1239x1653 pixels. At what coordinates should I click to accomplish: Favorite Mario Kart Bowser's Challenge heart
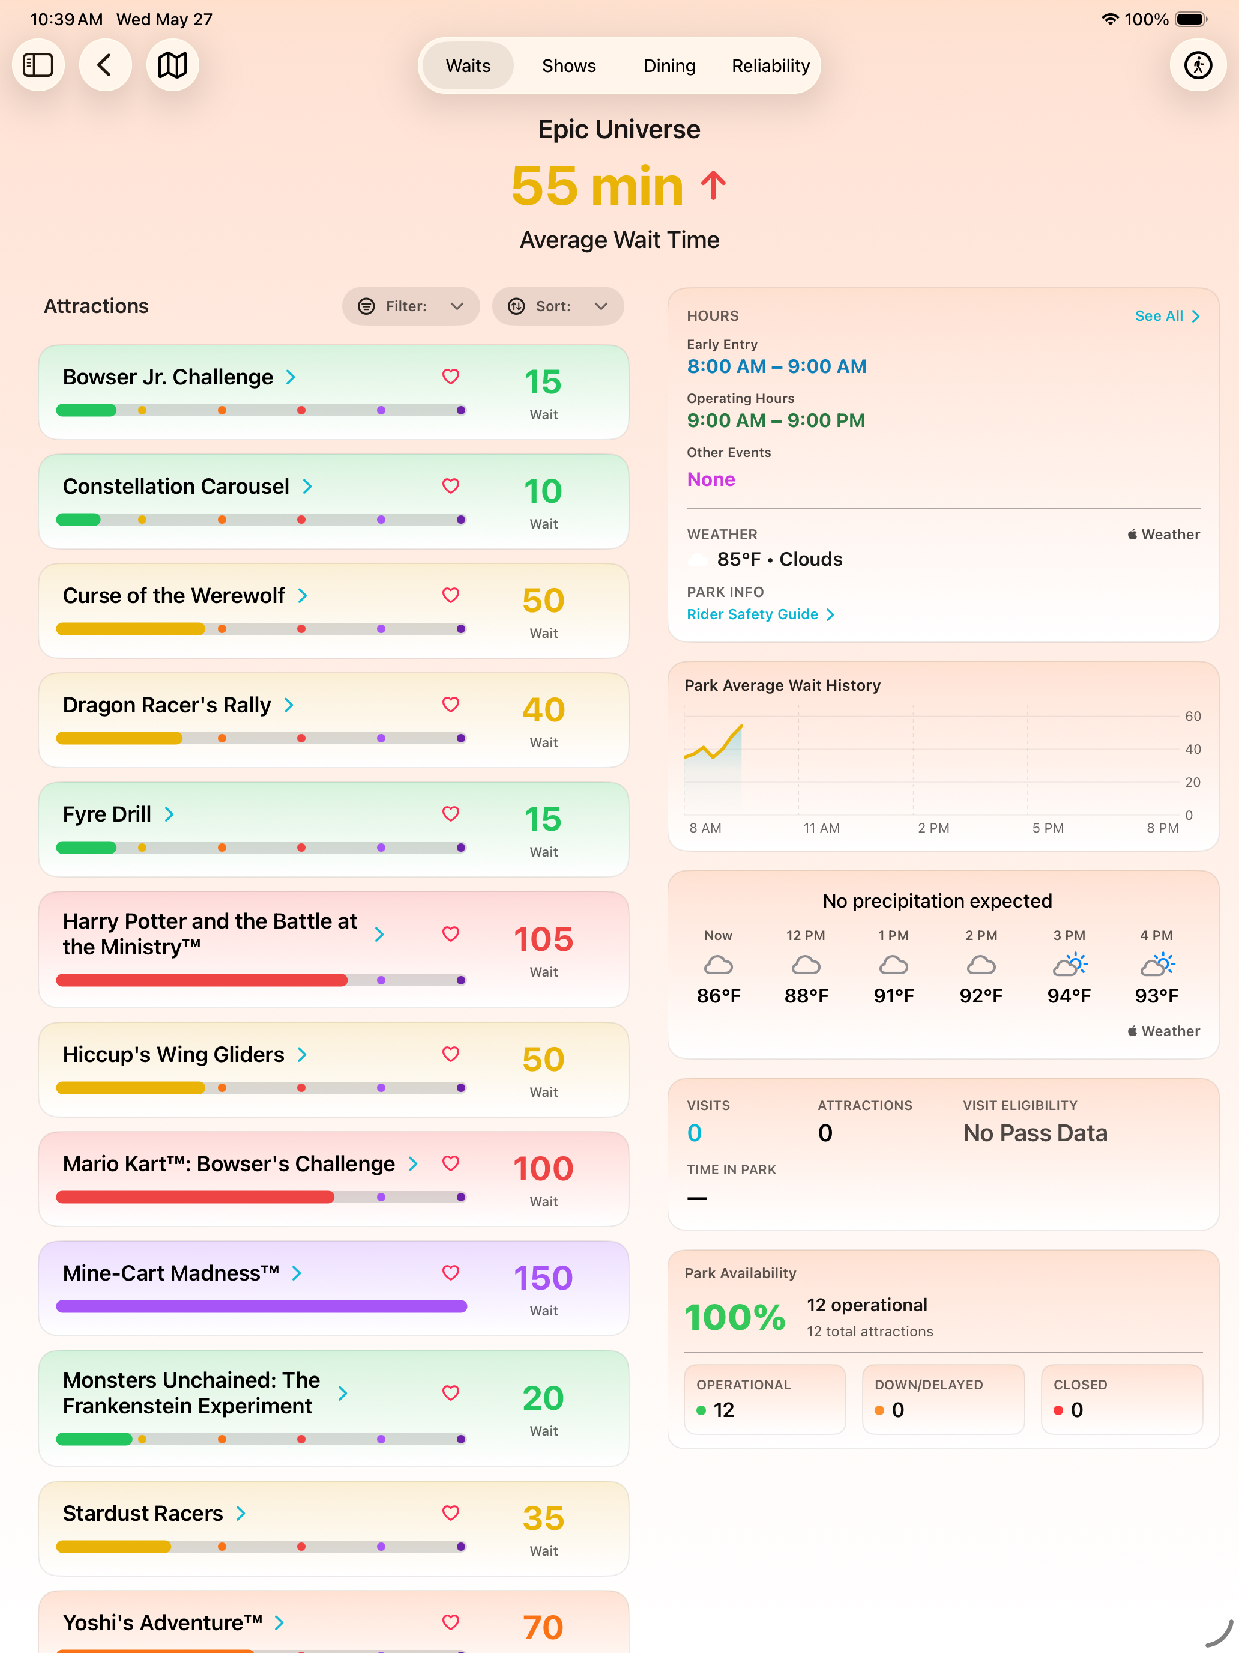pyautogui.click(x=450, y=1163)
